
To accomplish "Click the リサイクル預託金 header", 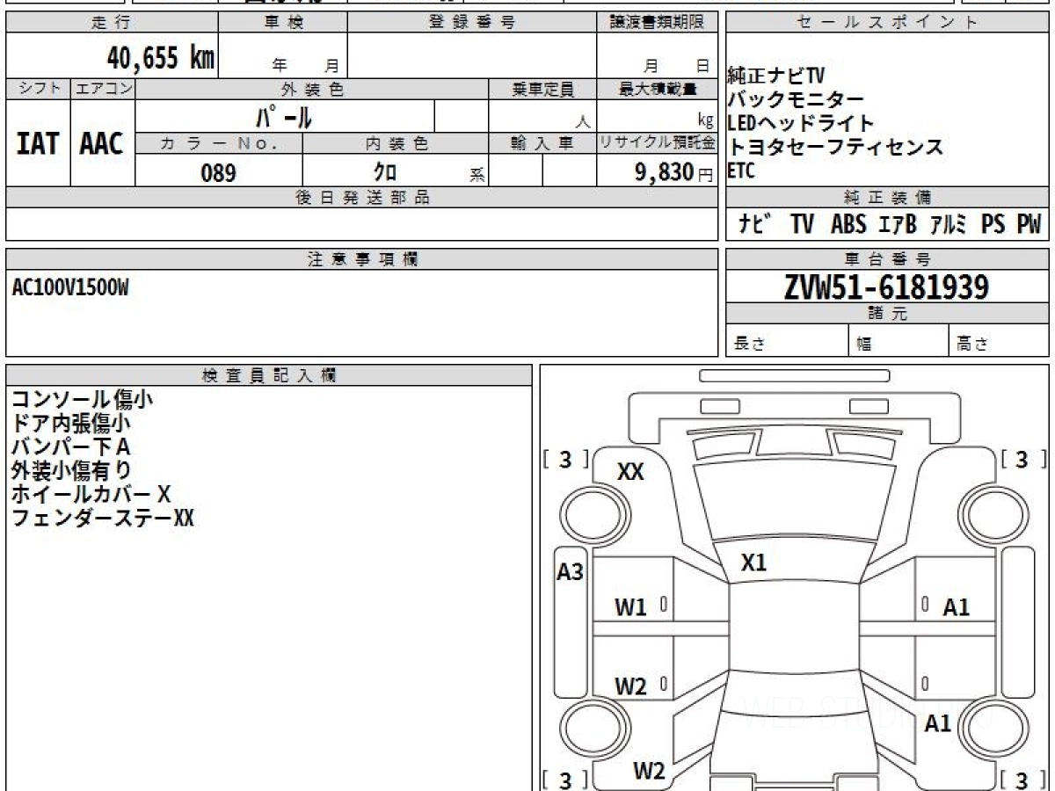I will (x=657, y=143).
